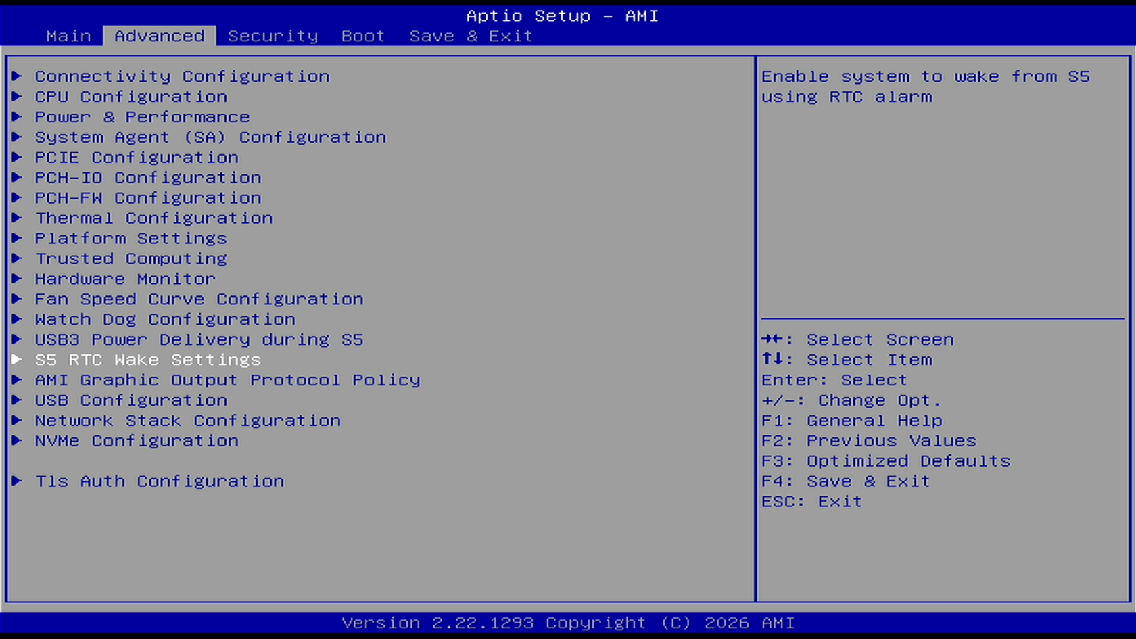Click the F3: Optimized Defaults hint

(x=886, y=461)
